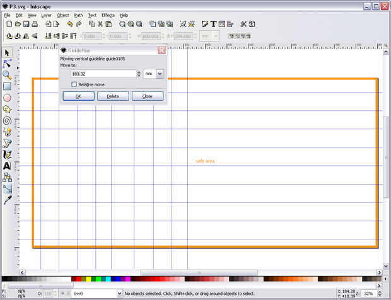Viewport: 391px width, 300px height.
Task: Open the layer selector dropdown in status bar
Action: 119,293
